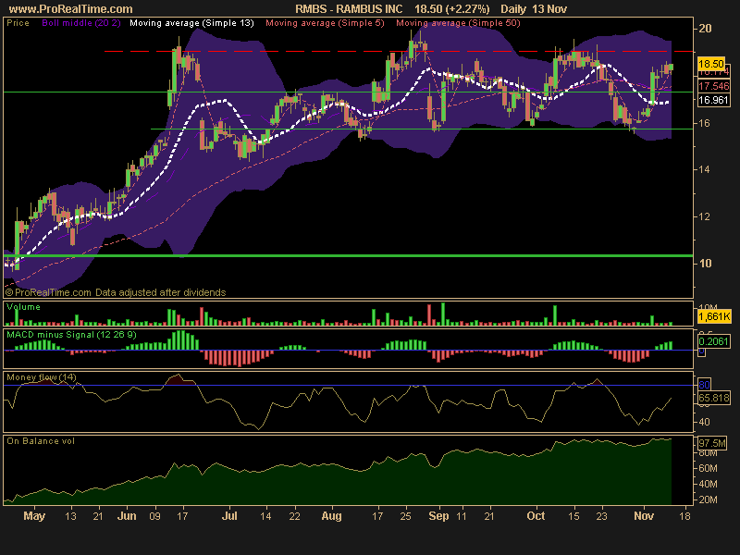Screen dimensions: 740x555
Task: Click the 0.2061 MACD value tag
Action: pos(713,341)
